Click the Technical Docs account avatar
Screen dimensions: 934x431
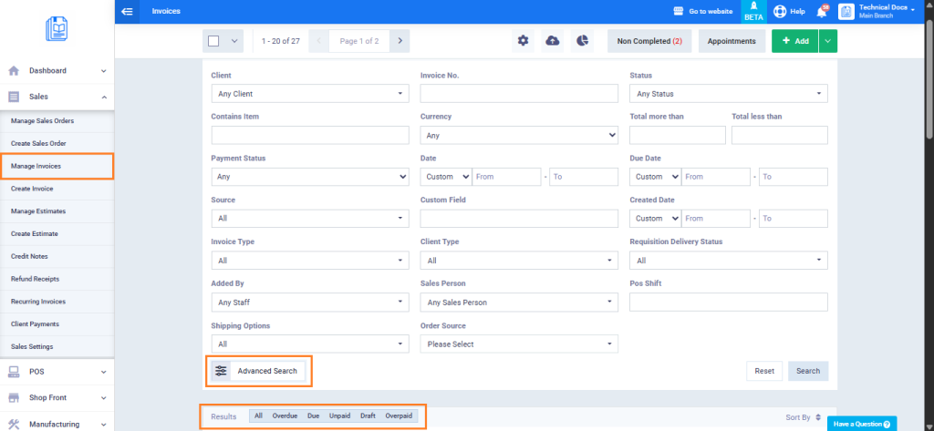846,11
